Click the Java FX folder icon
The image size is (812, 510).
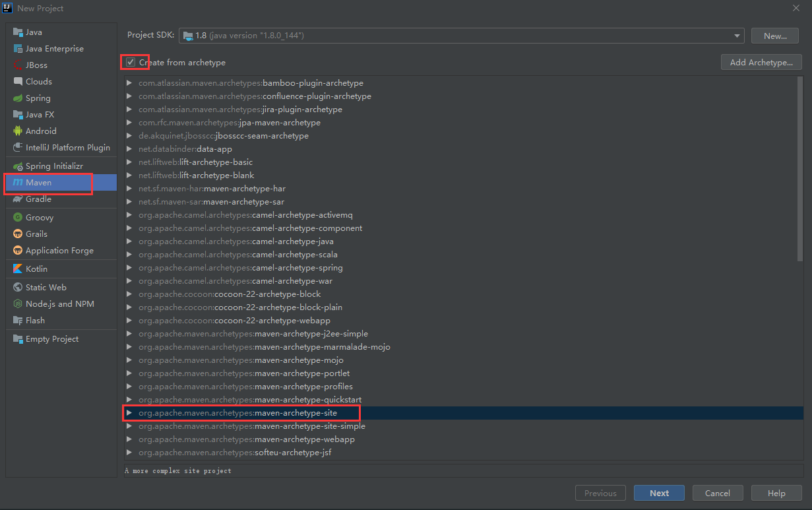coord(18,115)
